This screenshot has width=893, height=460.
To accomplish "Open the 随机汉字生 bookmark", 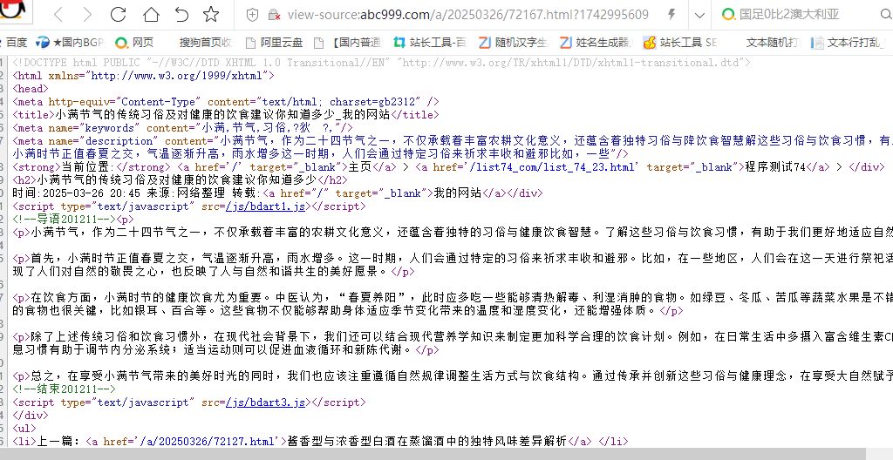I will pyautogui.click(x=515, y=42).
